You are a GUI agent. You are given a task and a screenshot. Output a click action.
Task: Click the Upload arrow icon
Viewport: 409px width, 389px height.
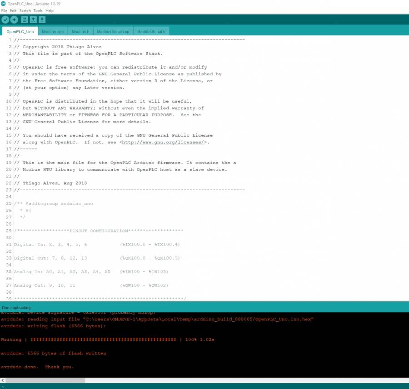point(14,20)
